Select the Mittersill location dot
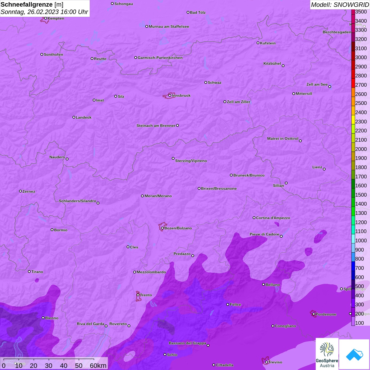370x370 pixels. [294, 94]
